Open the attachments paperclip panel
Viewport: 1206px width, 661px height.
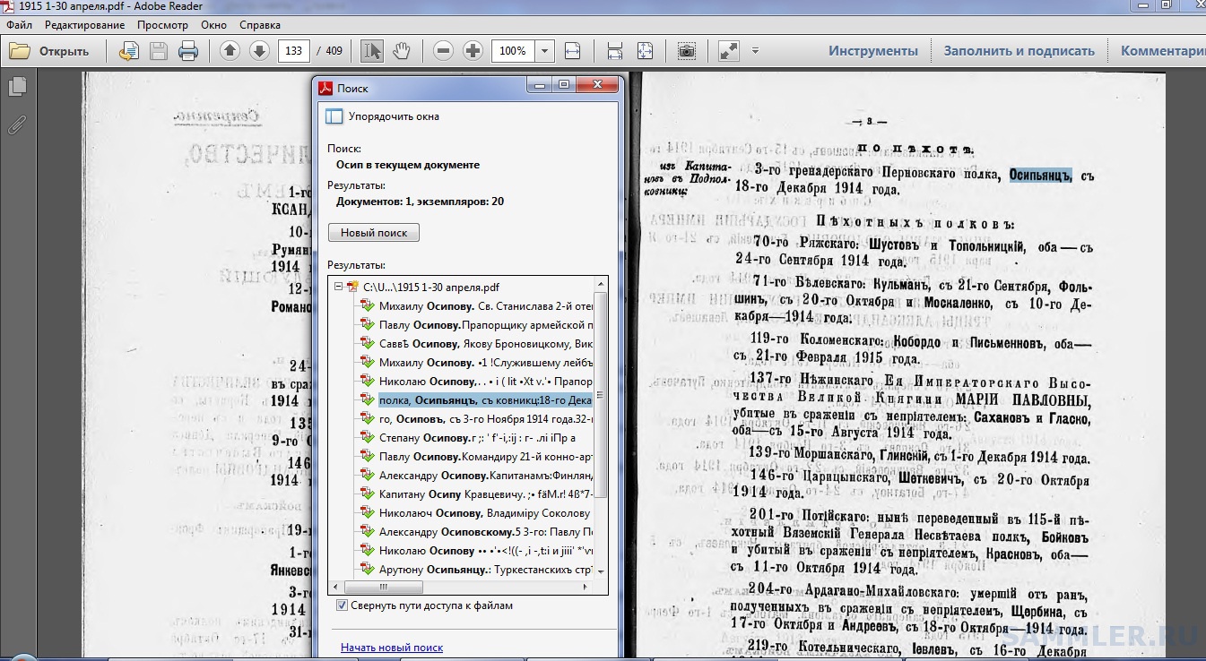[x=16, y=124]
